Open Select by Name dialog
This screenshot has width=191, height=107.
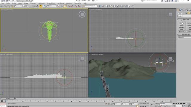coord(27,6)
